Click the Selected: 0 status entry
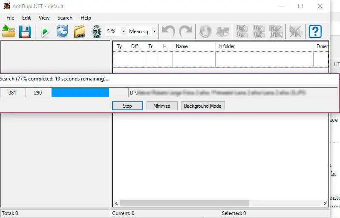The height and width of the screenshot is (218, 340). (x=234, y=213)
